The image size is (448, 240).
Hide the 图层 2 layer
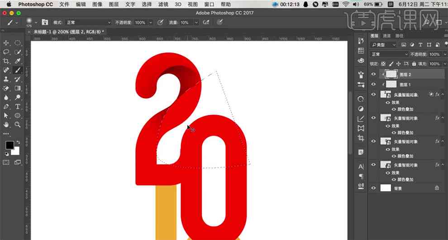(373, 74)
